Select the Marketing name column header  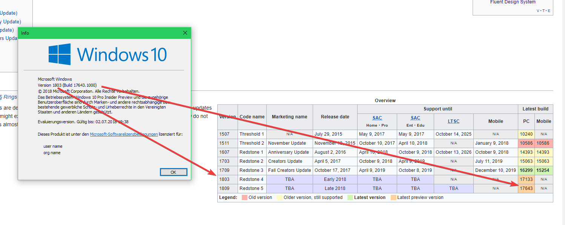pyautogui.click(x=289, y=117)
